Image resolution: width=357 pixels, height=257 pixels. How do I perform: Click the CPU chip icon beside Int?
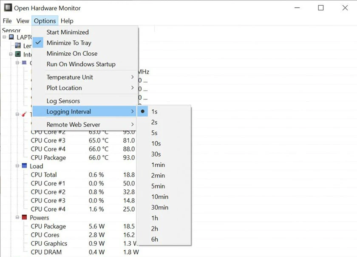[x=18, y=54]
